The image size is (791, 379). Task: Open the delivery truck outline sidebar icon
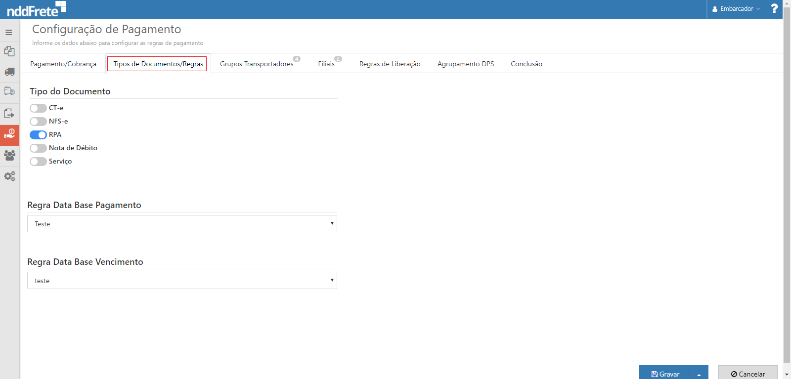(9, 91)
